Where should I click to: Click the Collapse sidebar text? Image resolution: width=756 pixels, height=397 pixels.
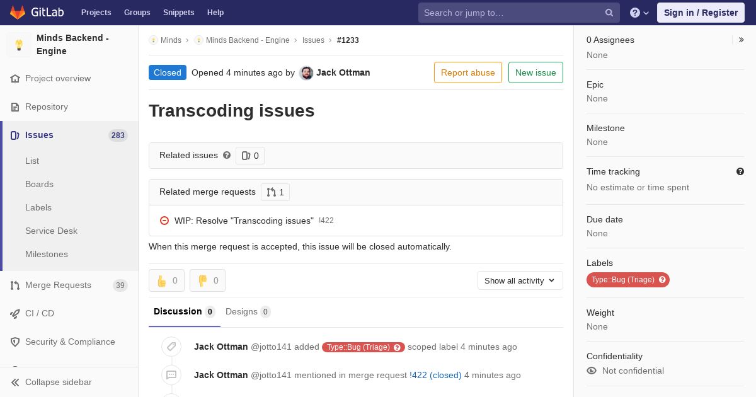[x=59, y=383]
